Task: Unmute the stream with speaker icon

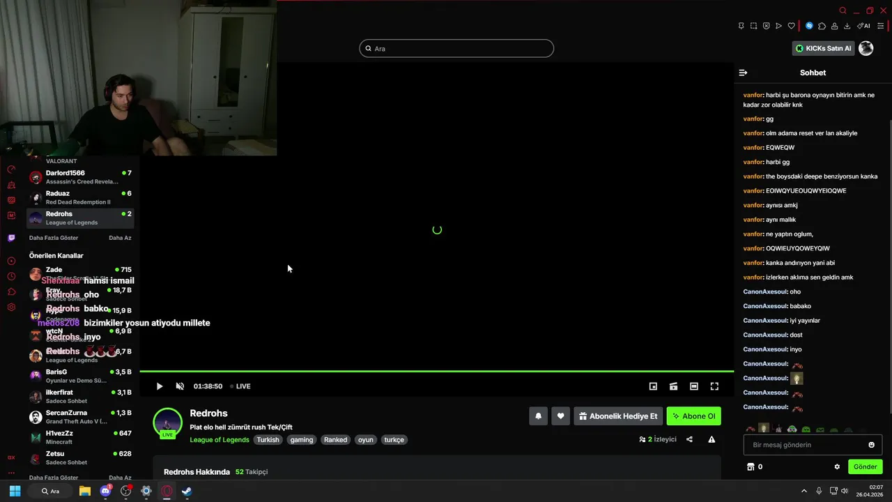Action: coord(180,386)
